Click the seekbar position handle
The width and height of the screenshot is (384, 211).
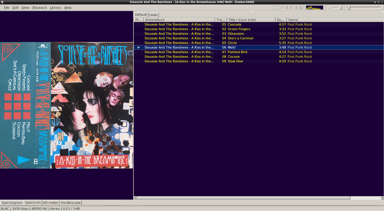349,7
